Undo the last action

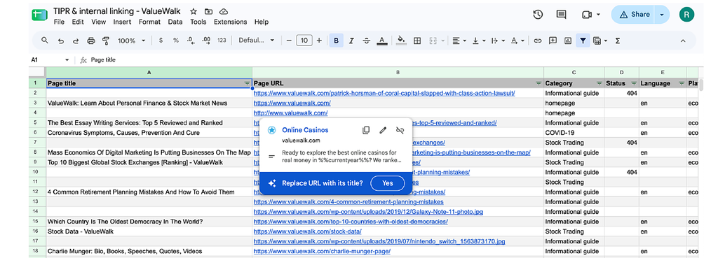pos(60,41)
